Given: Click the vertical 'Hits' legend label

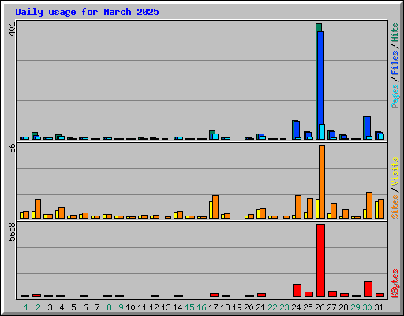Looking at the screenshot, I should [x=395, y=32].
